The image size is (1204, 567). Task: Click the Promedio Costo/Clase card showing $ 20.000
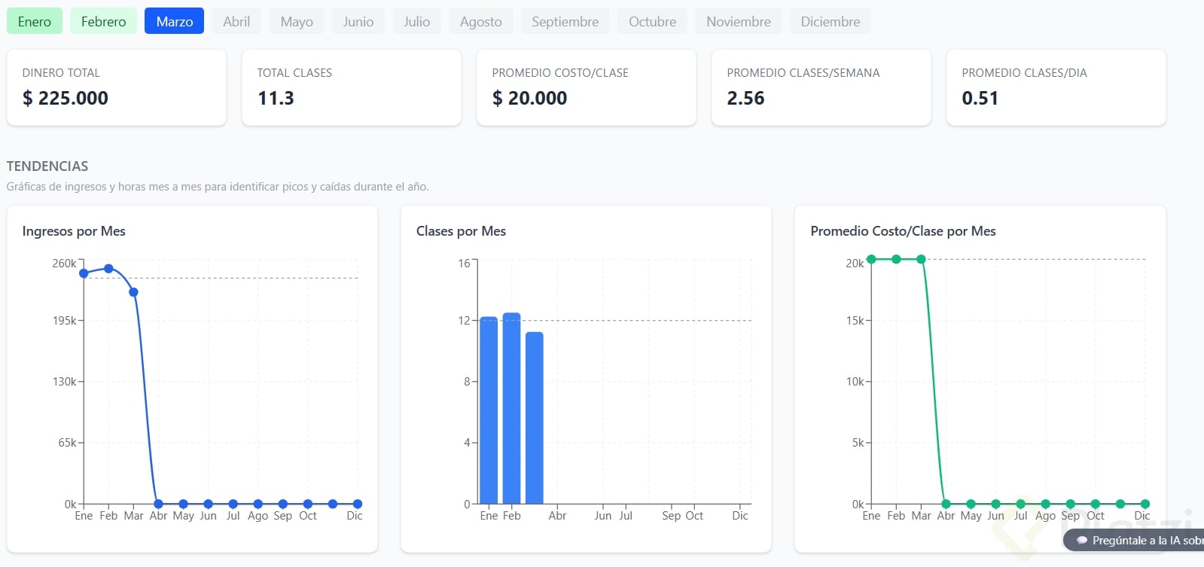(587, 87)
